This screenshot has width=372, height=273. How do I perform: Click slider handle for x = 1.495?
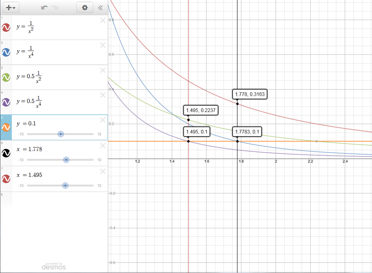point(65,185)
